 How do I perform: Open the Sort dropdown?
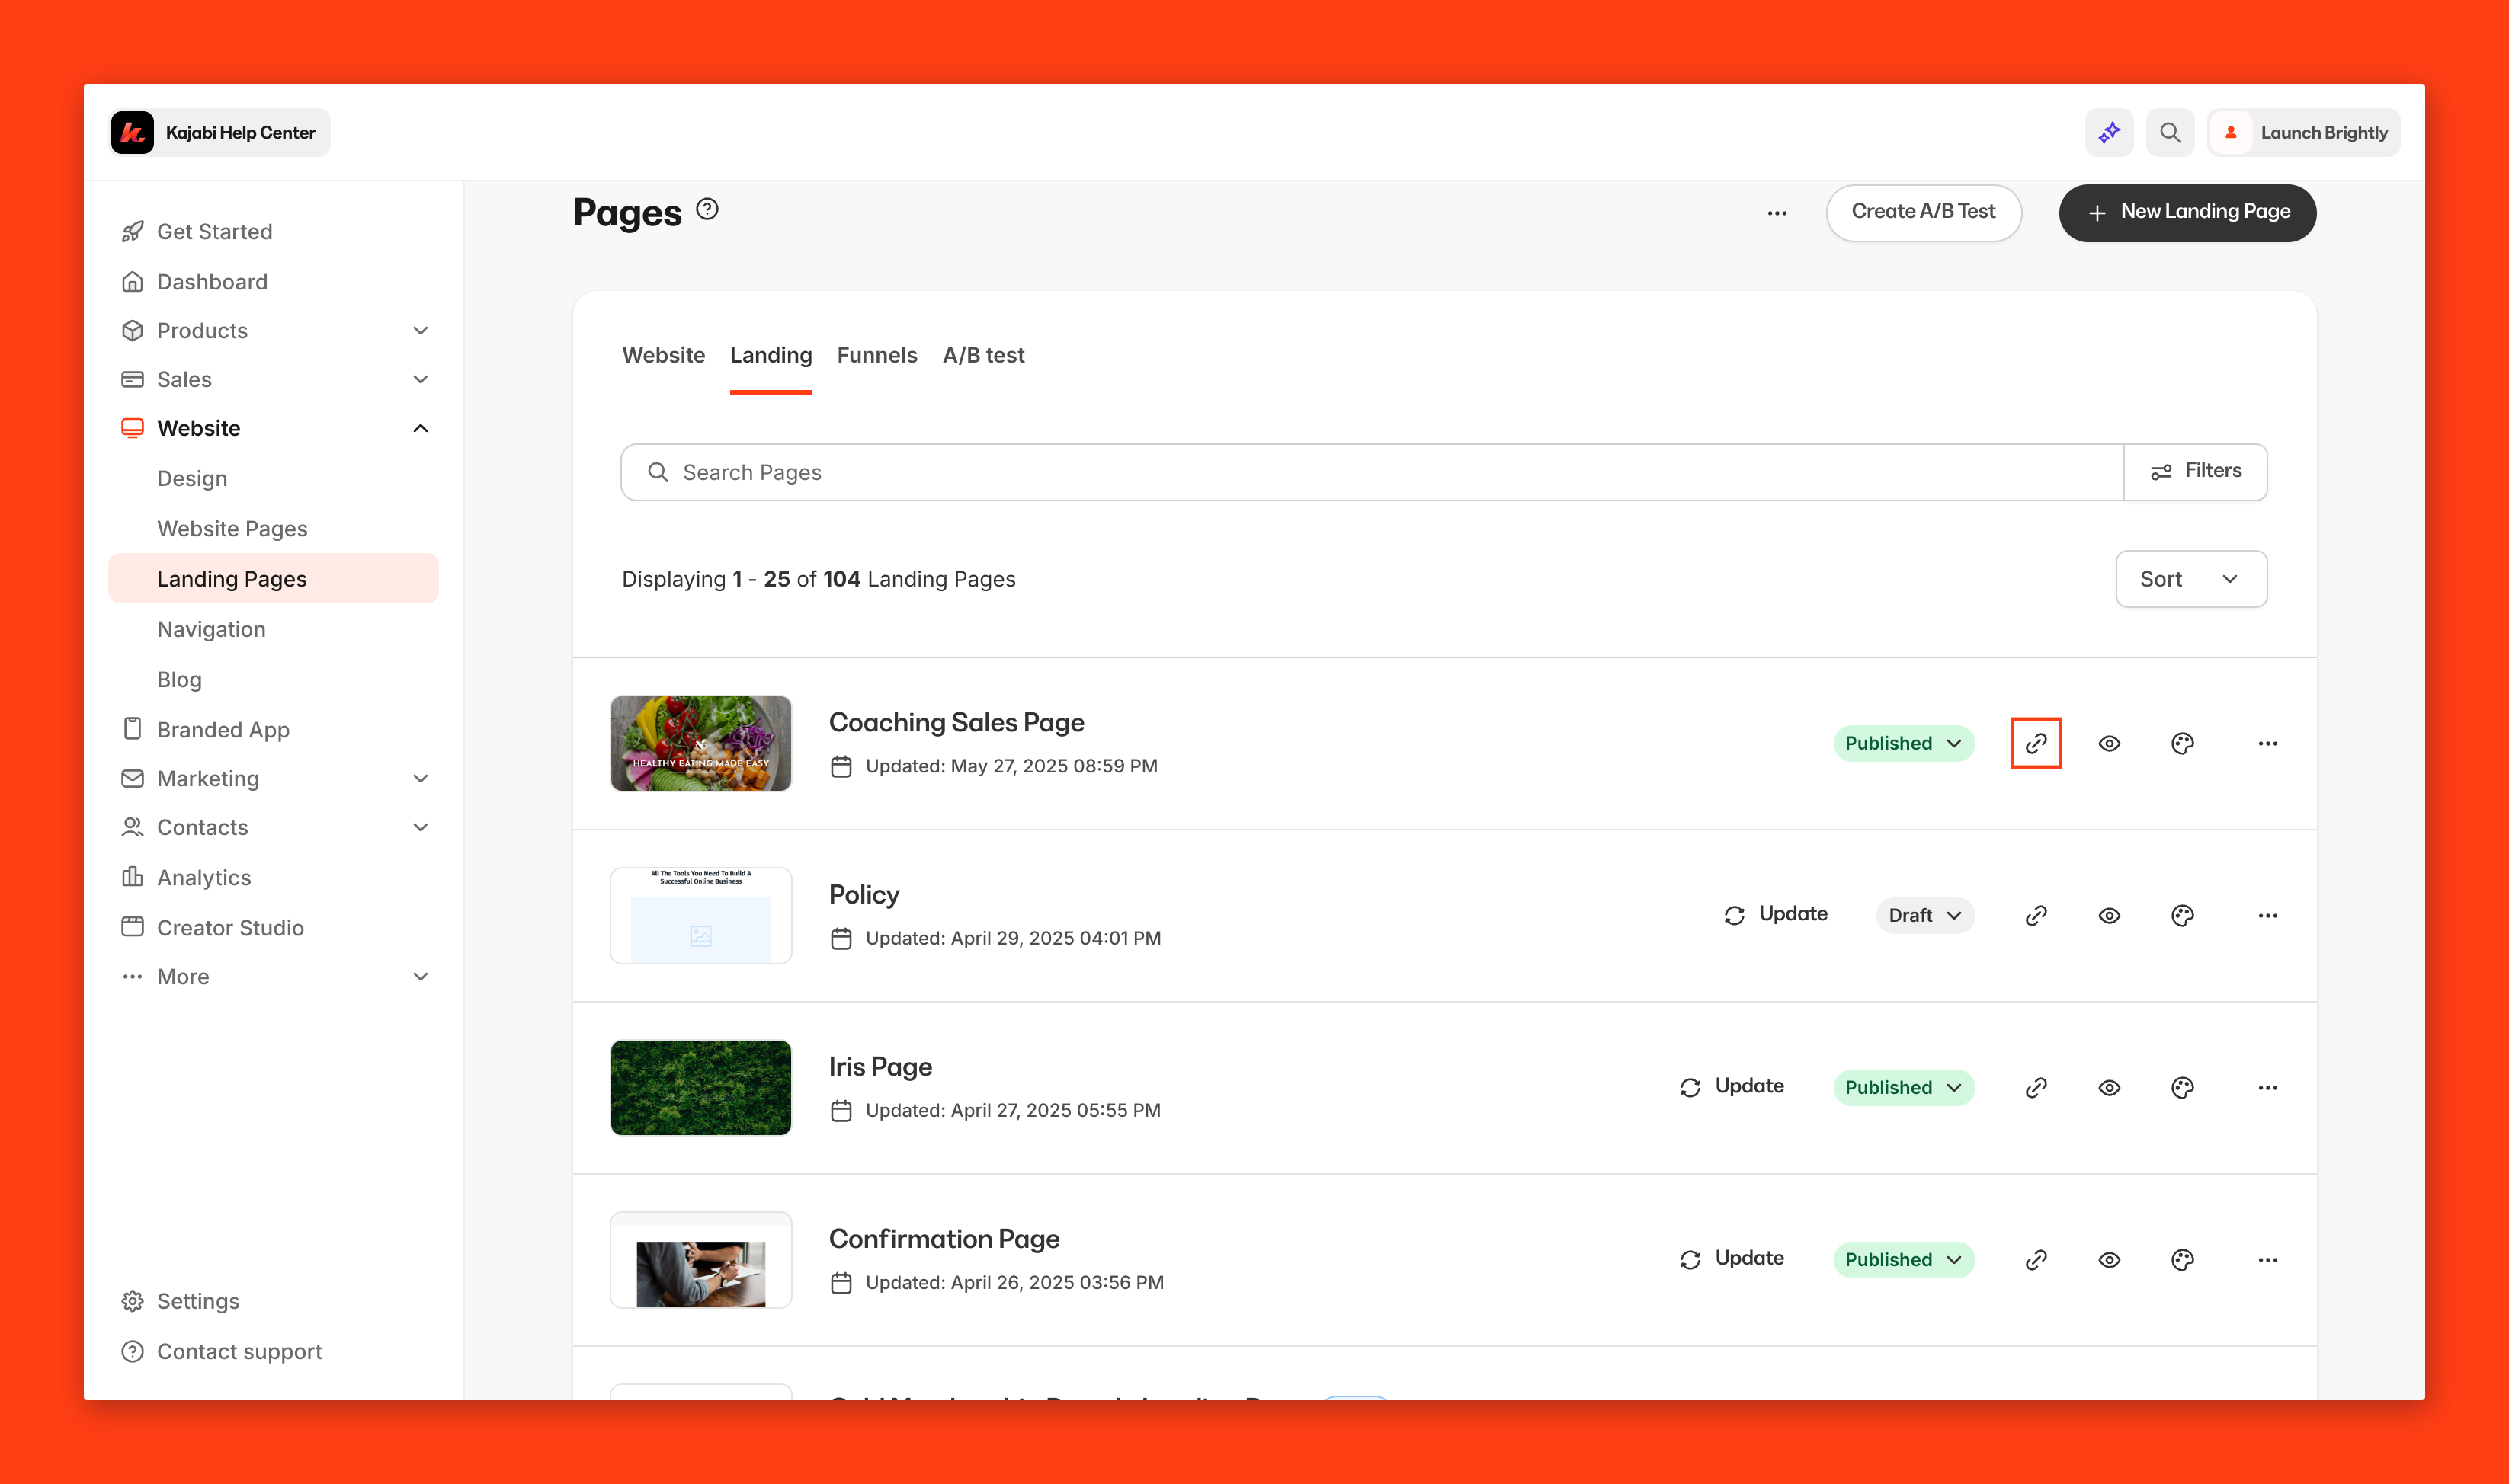tap(2190, 579)
